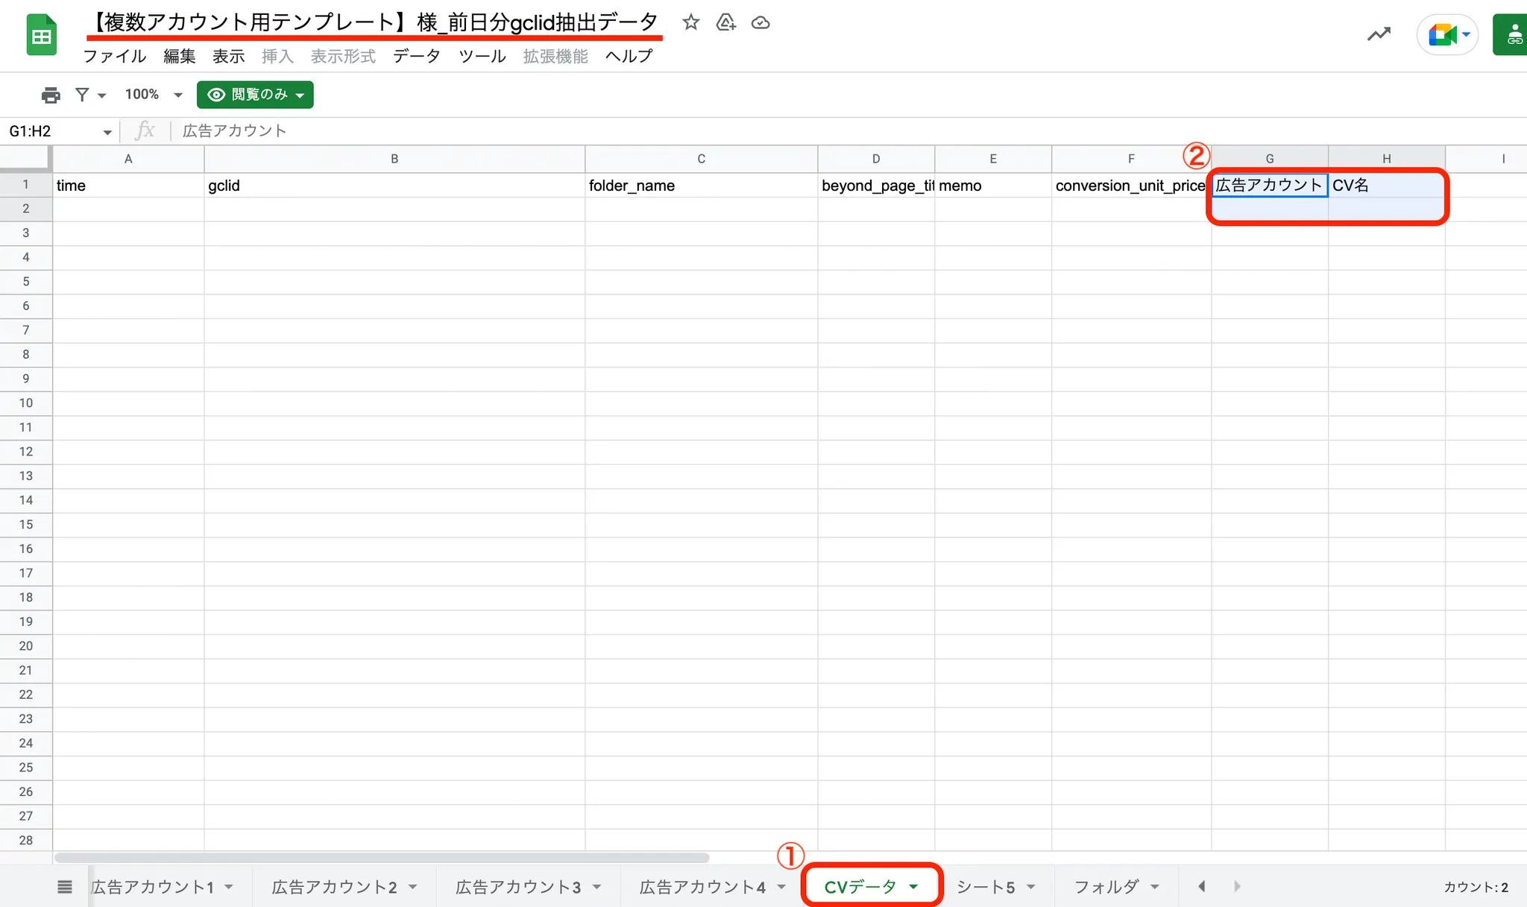
Task: Open the filter views icon
Action: (x=83, y=95)
